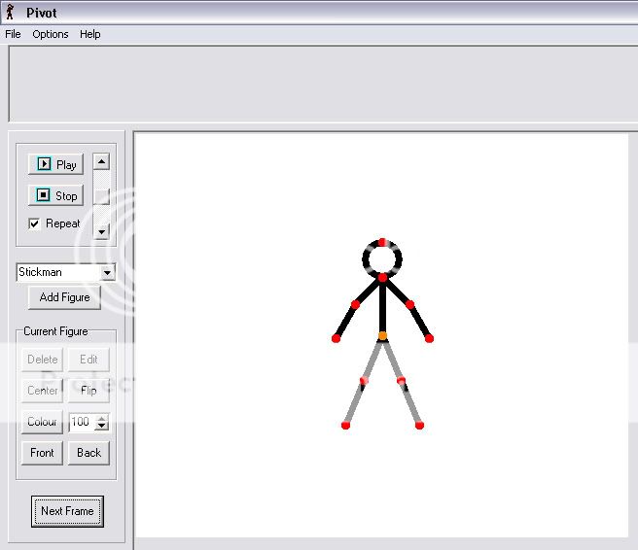638x550 pixels.
Task: Click the Add Figure button
Action: pyautogui.click(x=64, y=297)
